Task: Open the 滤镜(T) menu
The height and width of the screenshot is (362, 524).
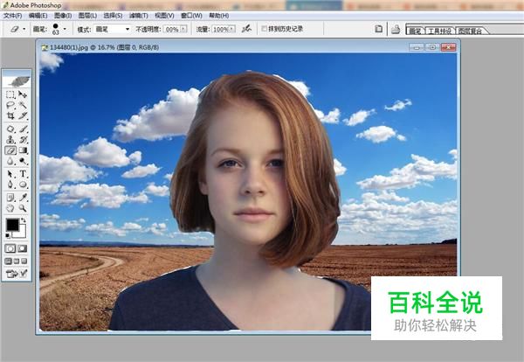Action: [138, 16]
